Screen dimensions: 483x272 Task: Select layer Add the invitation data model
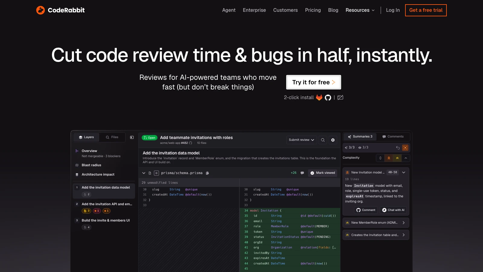point(104,190)
